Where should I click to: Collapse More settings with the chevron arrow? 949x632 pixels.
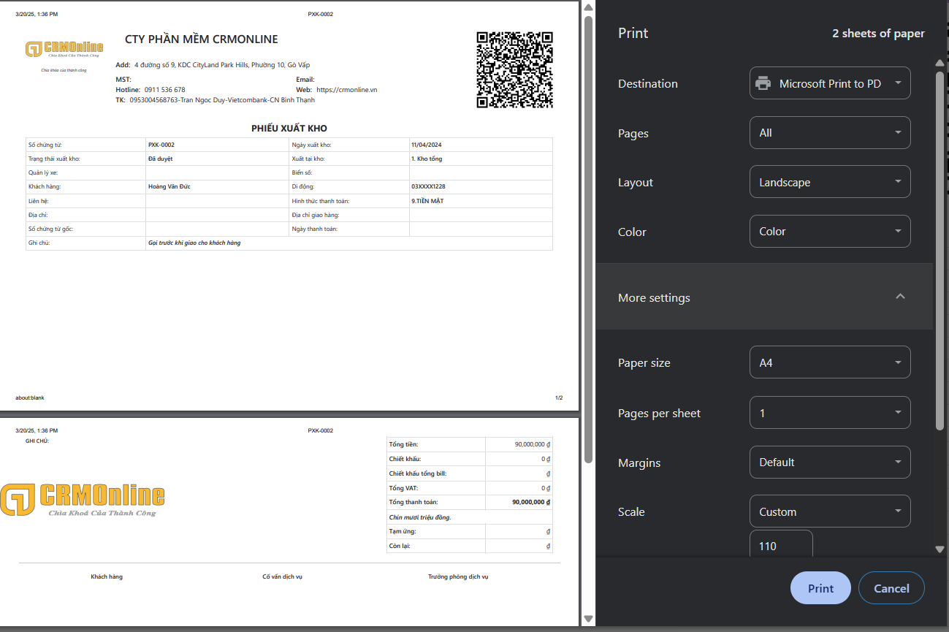(900, 297)
